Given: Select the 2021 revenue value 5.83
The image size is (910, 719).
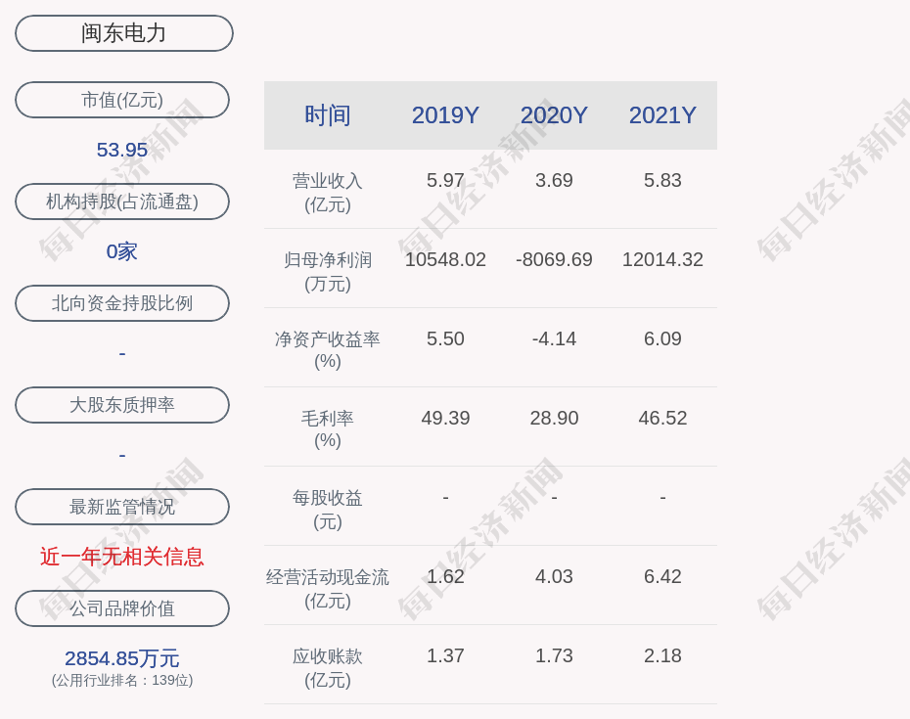Looking at the screenshot, I should click(x=662, y=180).
